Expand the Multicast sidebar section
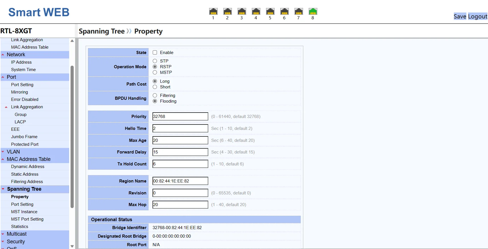This screenshot has width=488, height=249. pyautogui.click(x=17, y=234)
